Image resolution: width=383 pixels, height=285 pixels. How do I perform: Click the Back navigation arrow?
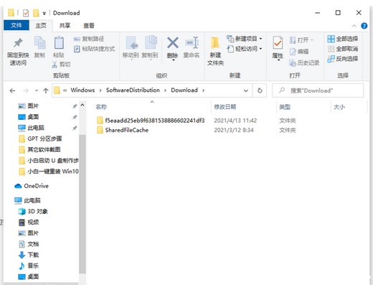point(12,90)
